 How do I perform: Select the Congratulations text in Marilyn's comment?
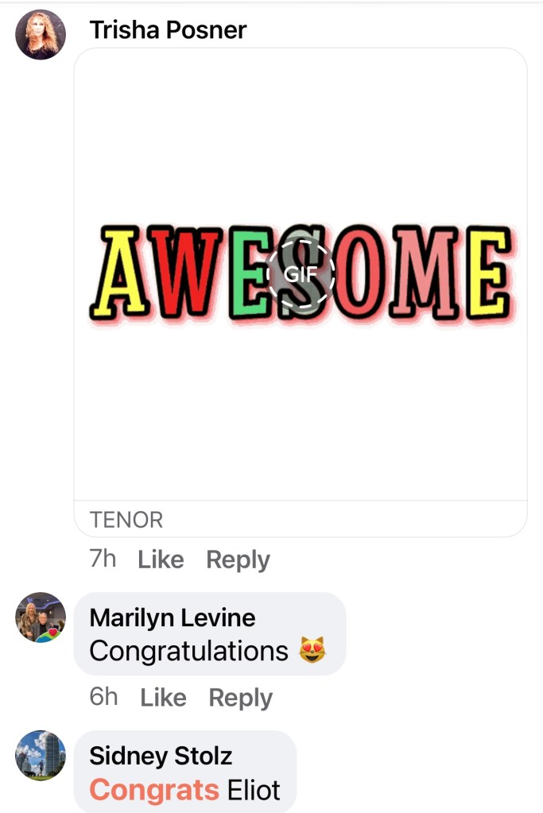[188, 651]
